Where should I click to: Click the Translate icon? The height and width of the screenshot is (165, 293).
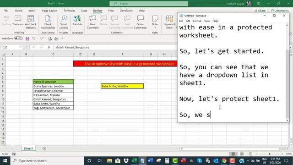point(77,21)
